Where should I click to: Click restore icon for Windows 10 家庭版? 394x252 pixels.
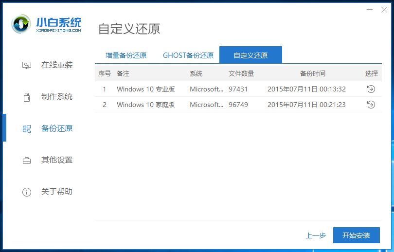click(371, 105)
